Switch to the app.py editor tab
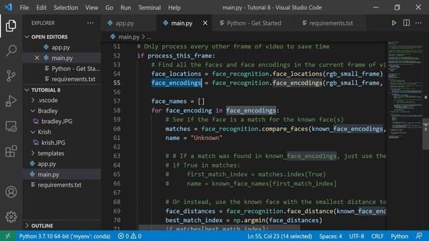Screen dimensions: 429x241 [129, 23]
